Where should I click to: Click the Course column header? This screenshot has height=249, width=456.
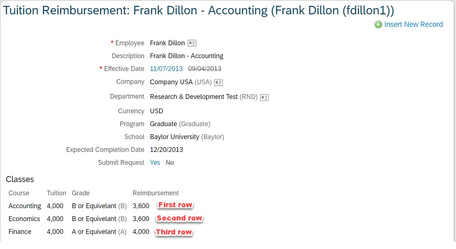(x=19, y=193)
